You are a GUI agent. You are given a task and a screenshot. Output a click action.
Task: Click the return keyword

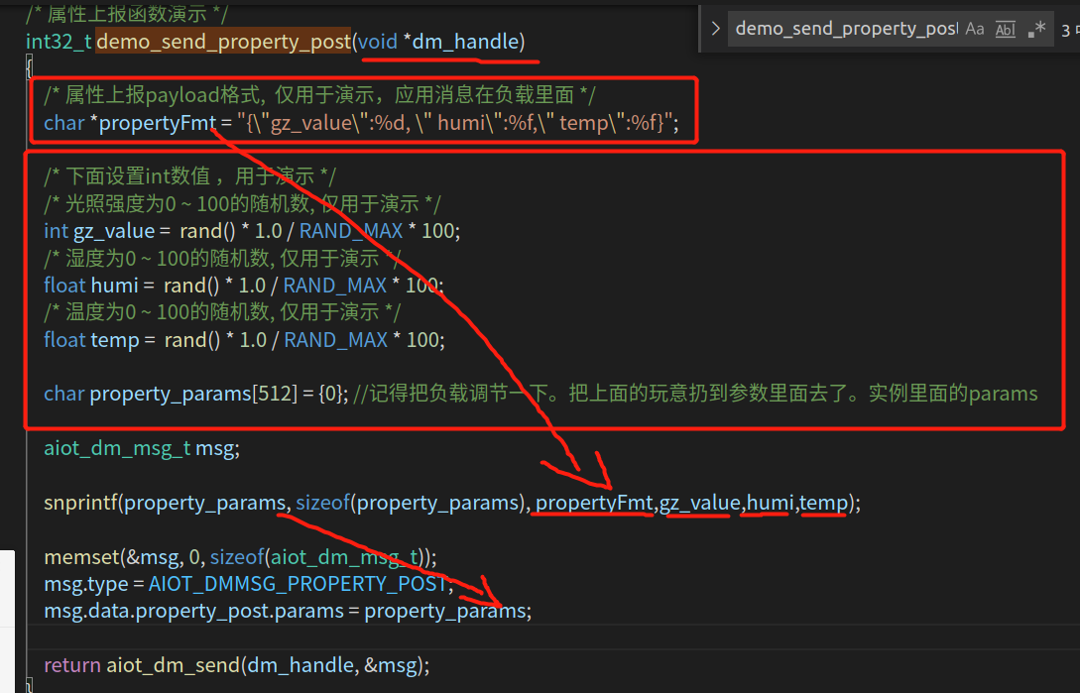click(x=72, y=665)
